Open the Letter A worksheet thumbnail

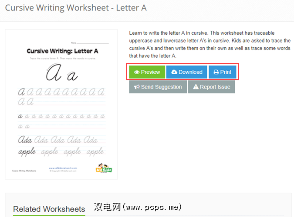tap(61, 104)
